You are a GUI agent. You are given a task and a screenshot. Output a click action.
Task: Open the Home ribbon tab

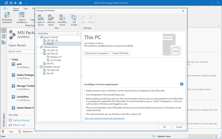click(16, 8)
